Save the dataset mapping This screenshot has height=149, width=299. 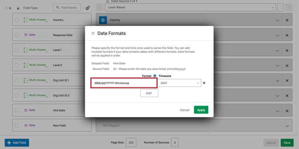(287, 143)
